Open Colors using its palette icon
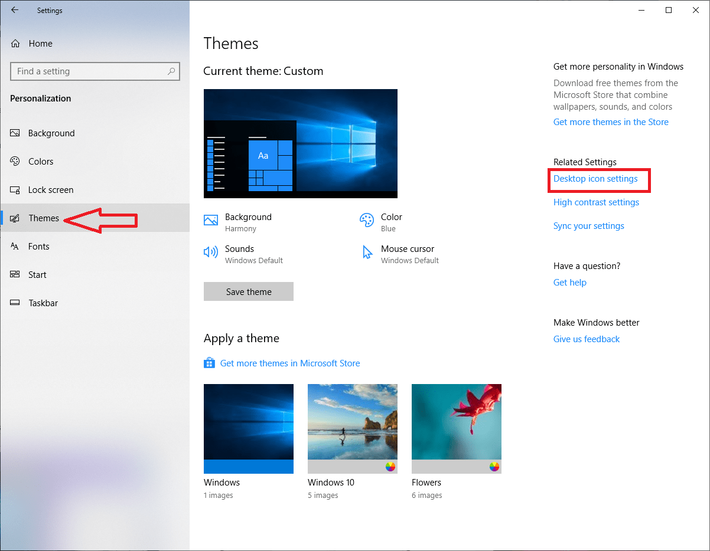Image resolution: width=710 pixels, height=551 pixels. [x=14, y=161]
